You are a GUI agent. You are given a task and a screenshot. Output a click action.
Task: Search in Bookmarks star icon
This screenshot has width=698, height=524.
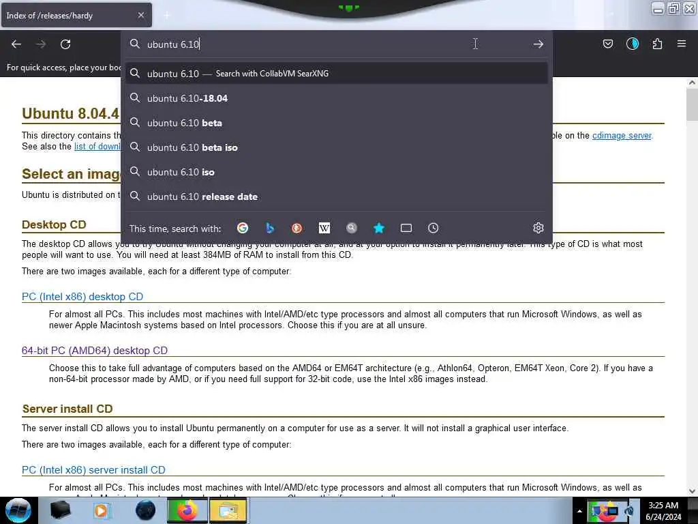[x=379, y=228]
